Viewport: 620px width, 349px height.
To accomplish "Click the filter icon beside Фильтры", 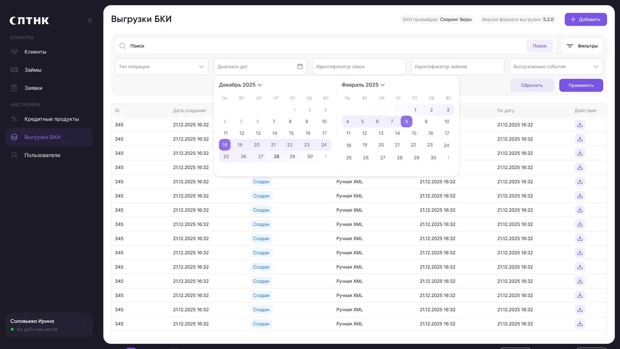I will [x=570, y=46].
